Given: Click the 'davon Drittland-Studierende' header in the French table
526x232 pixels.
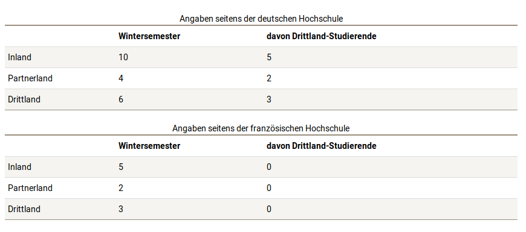Looking at the screenshot, I should point(322,146).
